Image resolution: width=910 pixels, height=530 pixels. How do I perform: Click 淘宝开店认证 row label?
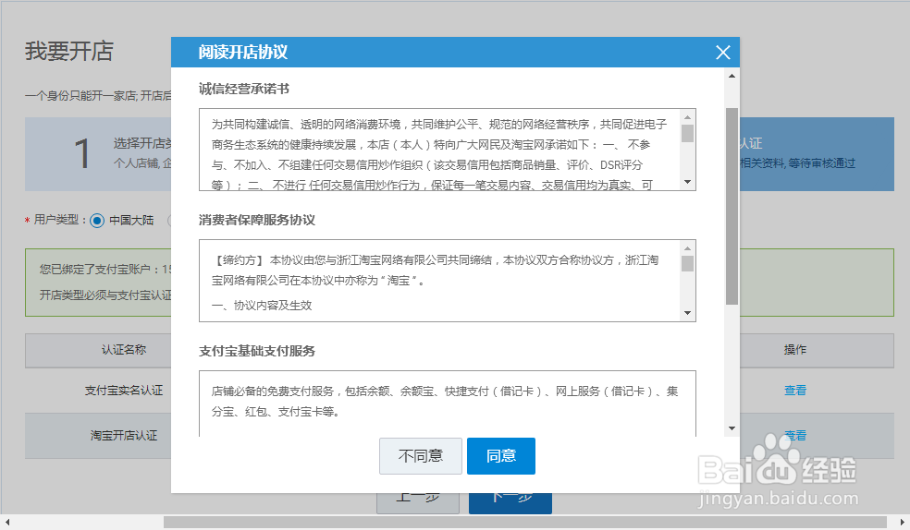(x=124, y=436)
